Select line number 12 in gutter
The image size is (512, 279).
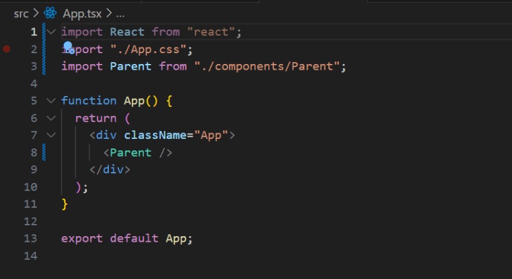pos(31,221)
